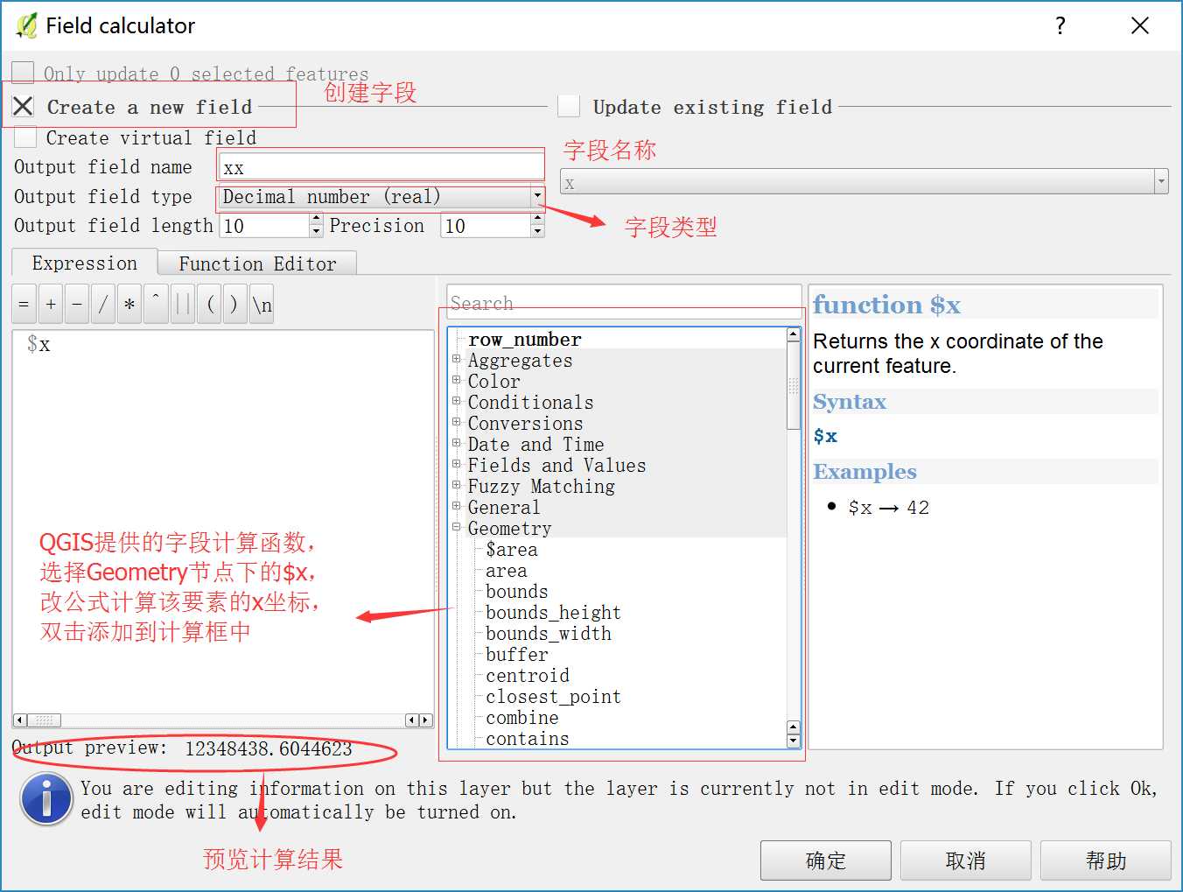1183x892 pixels.
Task: Increase the Output field length value
Action: pos(316,220)
